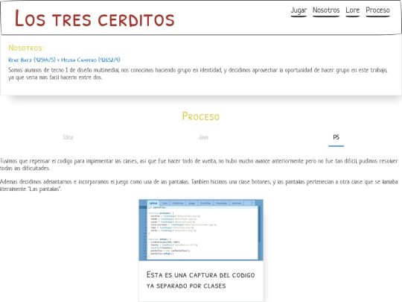Image resolution: width=402 pixels, height=302 pixels.
Task: Click the Los Tres Cerditos site title
Action: click(x=95, y=19)
